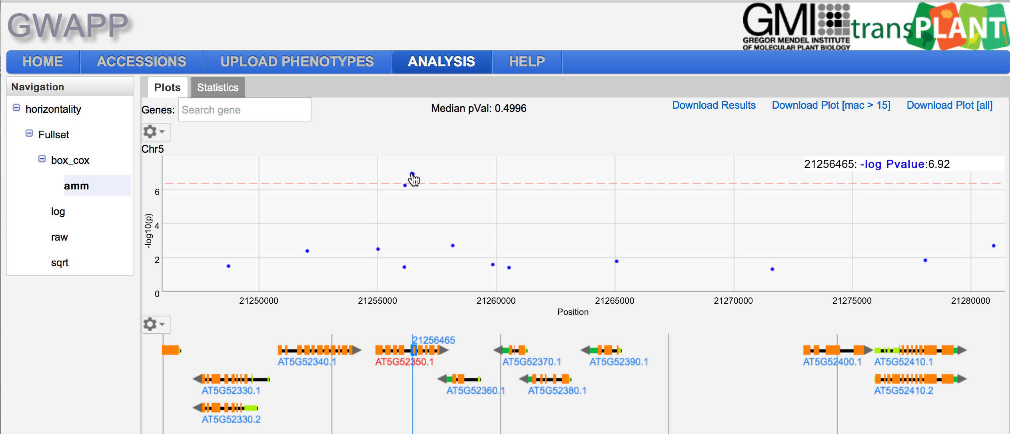Click the Download Results link
Screen dimensions: 1010x434
pyautogui.click(x=713, y=105)
